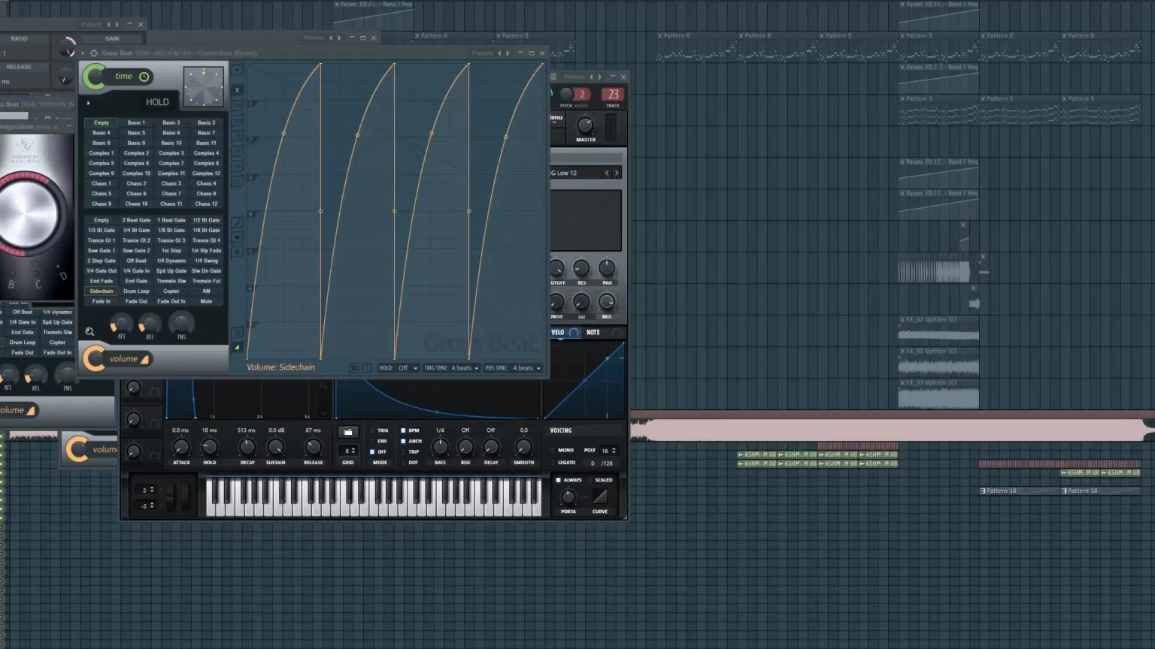Click the HOLD button in Gross Beat
The height and width of the screenshot is (649, 1155).
pyautogui.click(x=157, y=102)
